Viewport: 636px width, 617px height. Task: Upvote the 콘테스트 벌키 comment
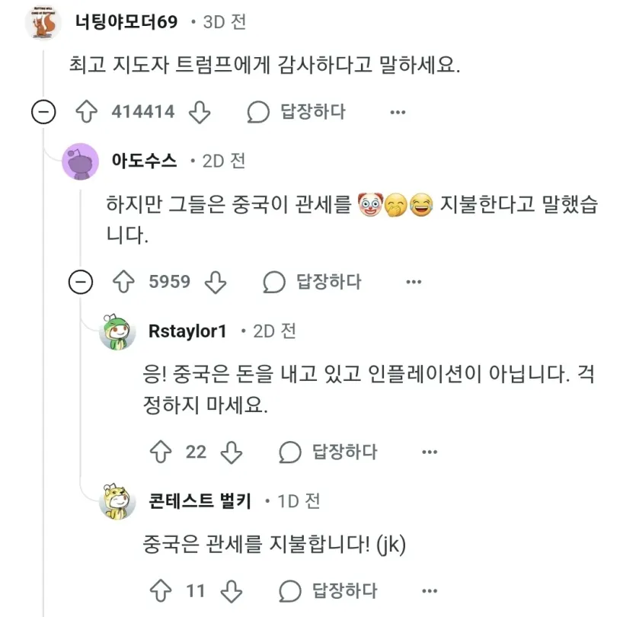(161, 590)
